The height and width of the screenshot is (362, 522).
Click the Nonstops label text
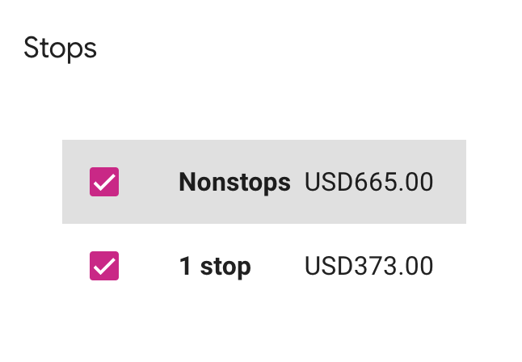point(234,182)
